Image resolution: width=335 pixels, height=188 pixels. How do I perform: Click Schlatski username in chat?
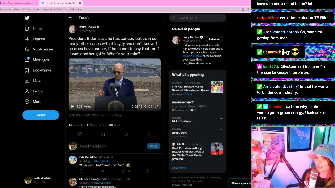tap(272, 52)
